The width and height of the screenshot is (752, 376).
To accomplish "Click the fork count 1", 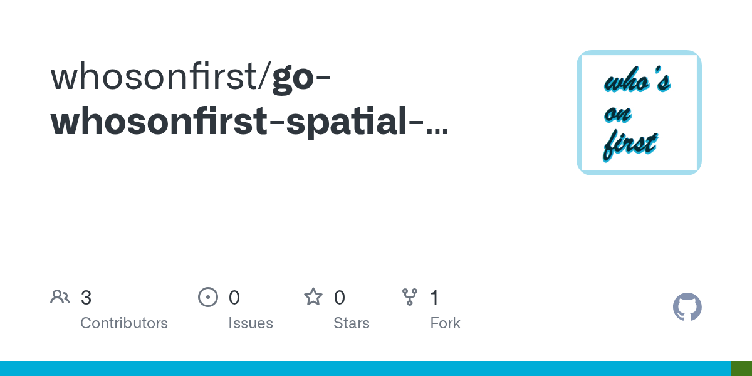I will (434, 298).
